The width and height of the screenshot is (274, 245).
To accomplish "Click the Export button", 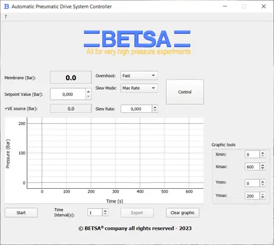I will coord(137,213).
